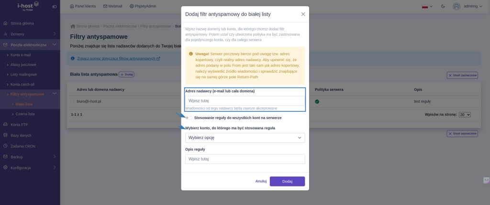Click the sidebar collapse icon near logo
This screenshot has height=205, width=490.
click(x=55, y=7)
